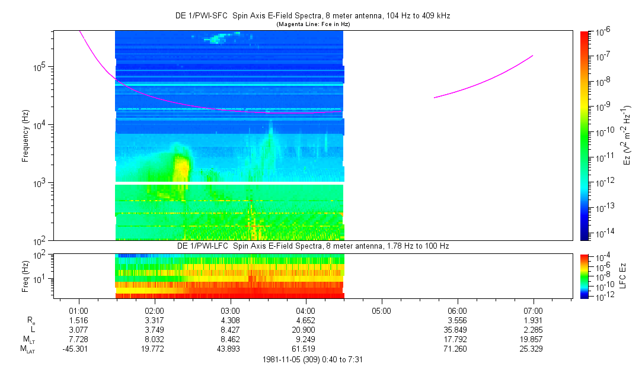Click the MLAT value 71.260

(x=457, y=349)
